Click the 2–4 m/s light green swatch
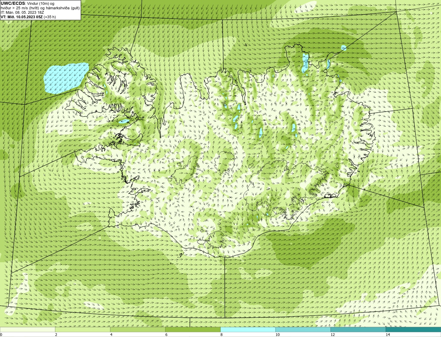441x337 pixels. pyautogui.click(x=83, y=329)
